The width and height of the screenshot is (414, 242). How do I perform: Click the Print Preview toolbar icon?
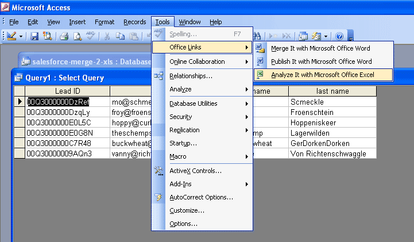(x=78, y=36)
